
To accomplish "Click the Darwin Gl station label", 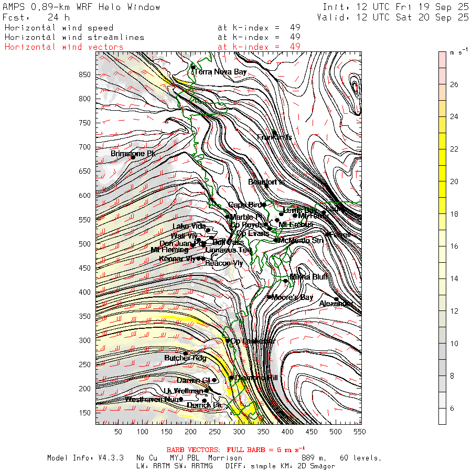I will pyautogui.click(x=193, y=380).
